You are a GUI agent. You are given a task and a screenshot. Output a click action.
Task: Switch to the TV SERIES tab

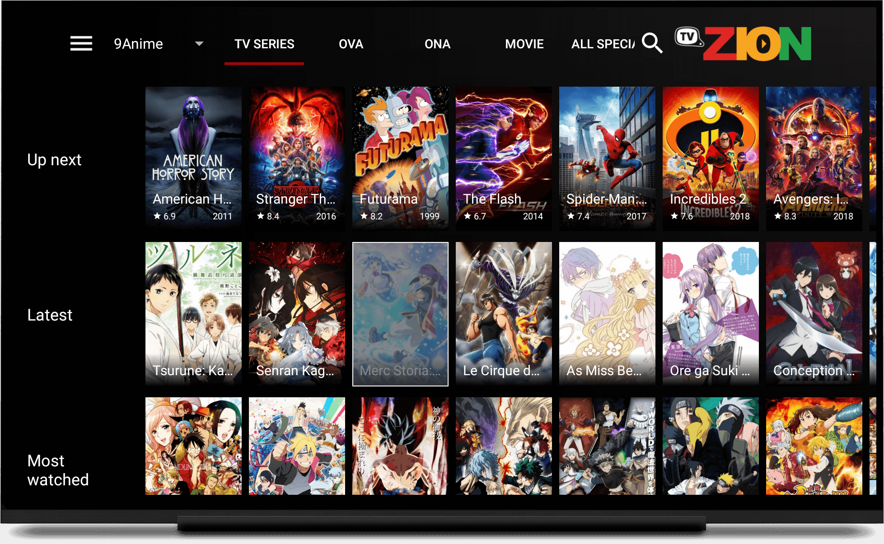click(264, 44)
